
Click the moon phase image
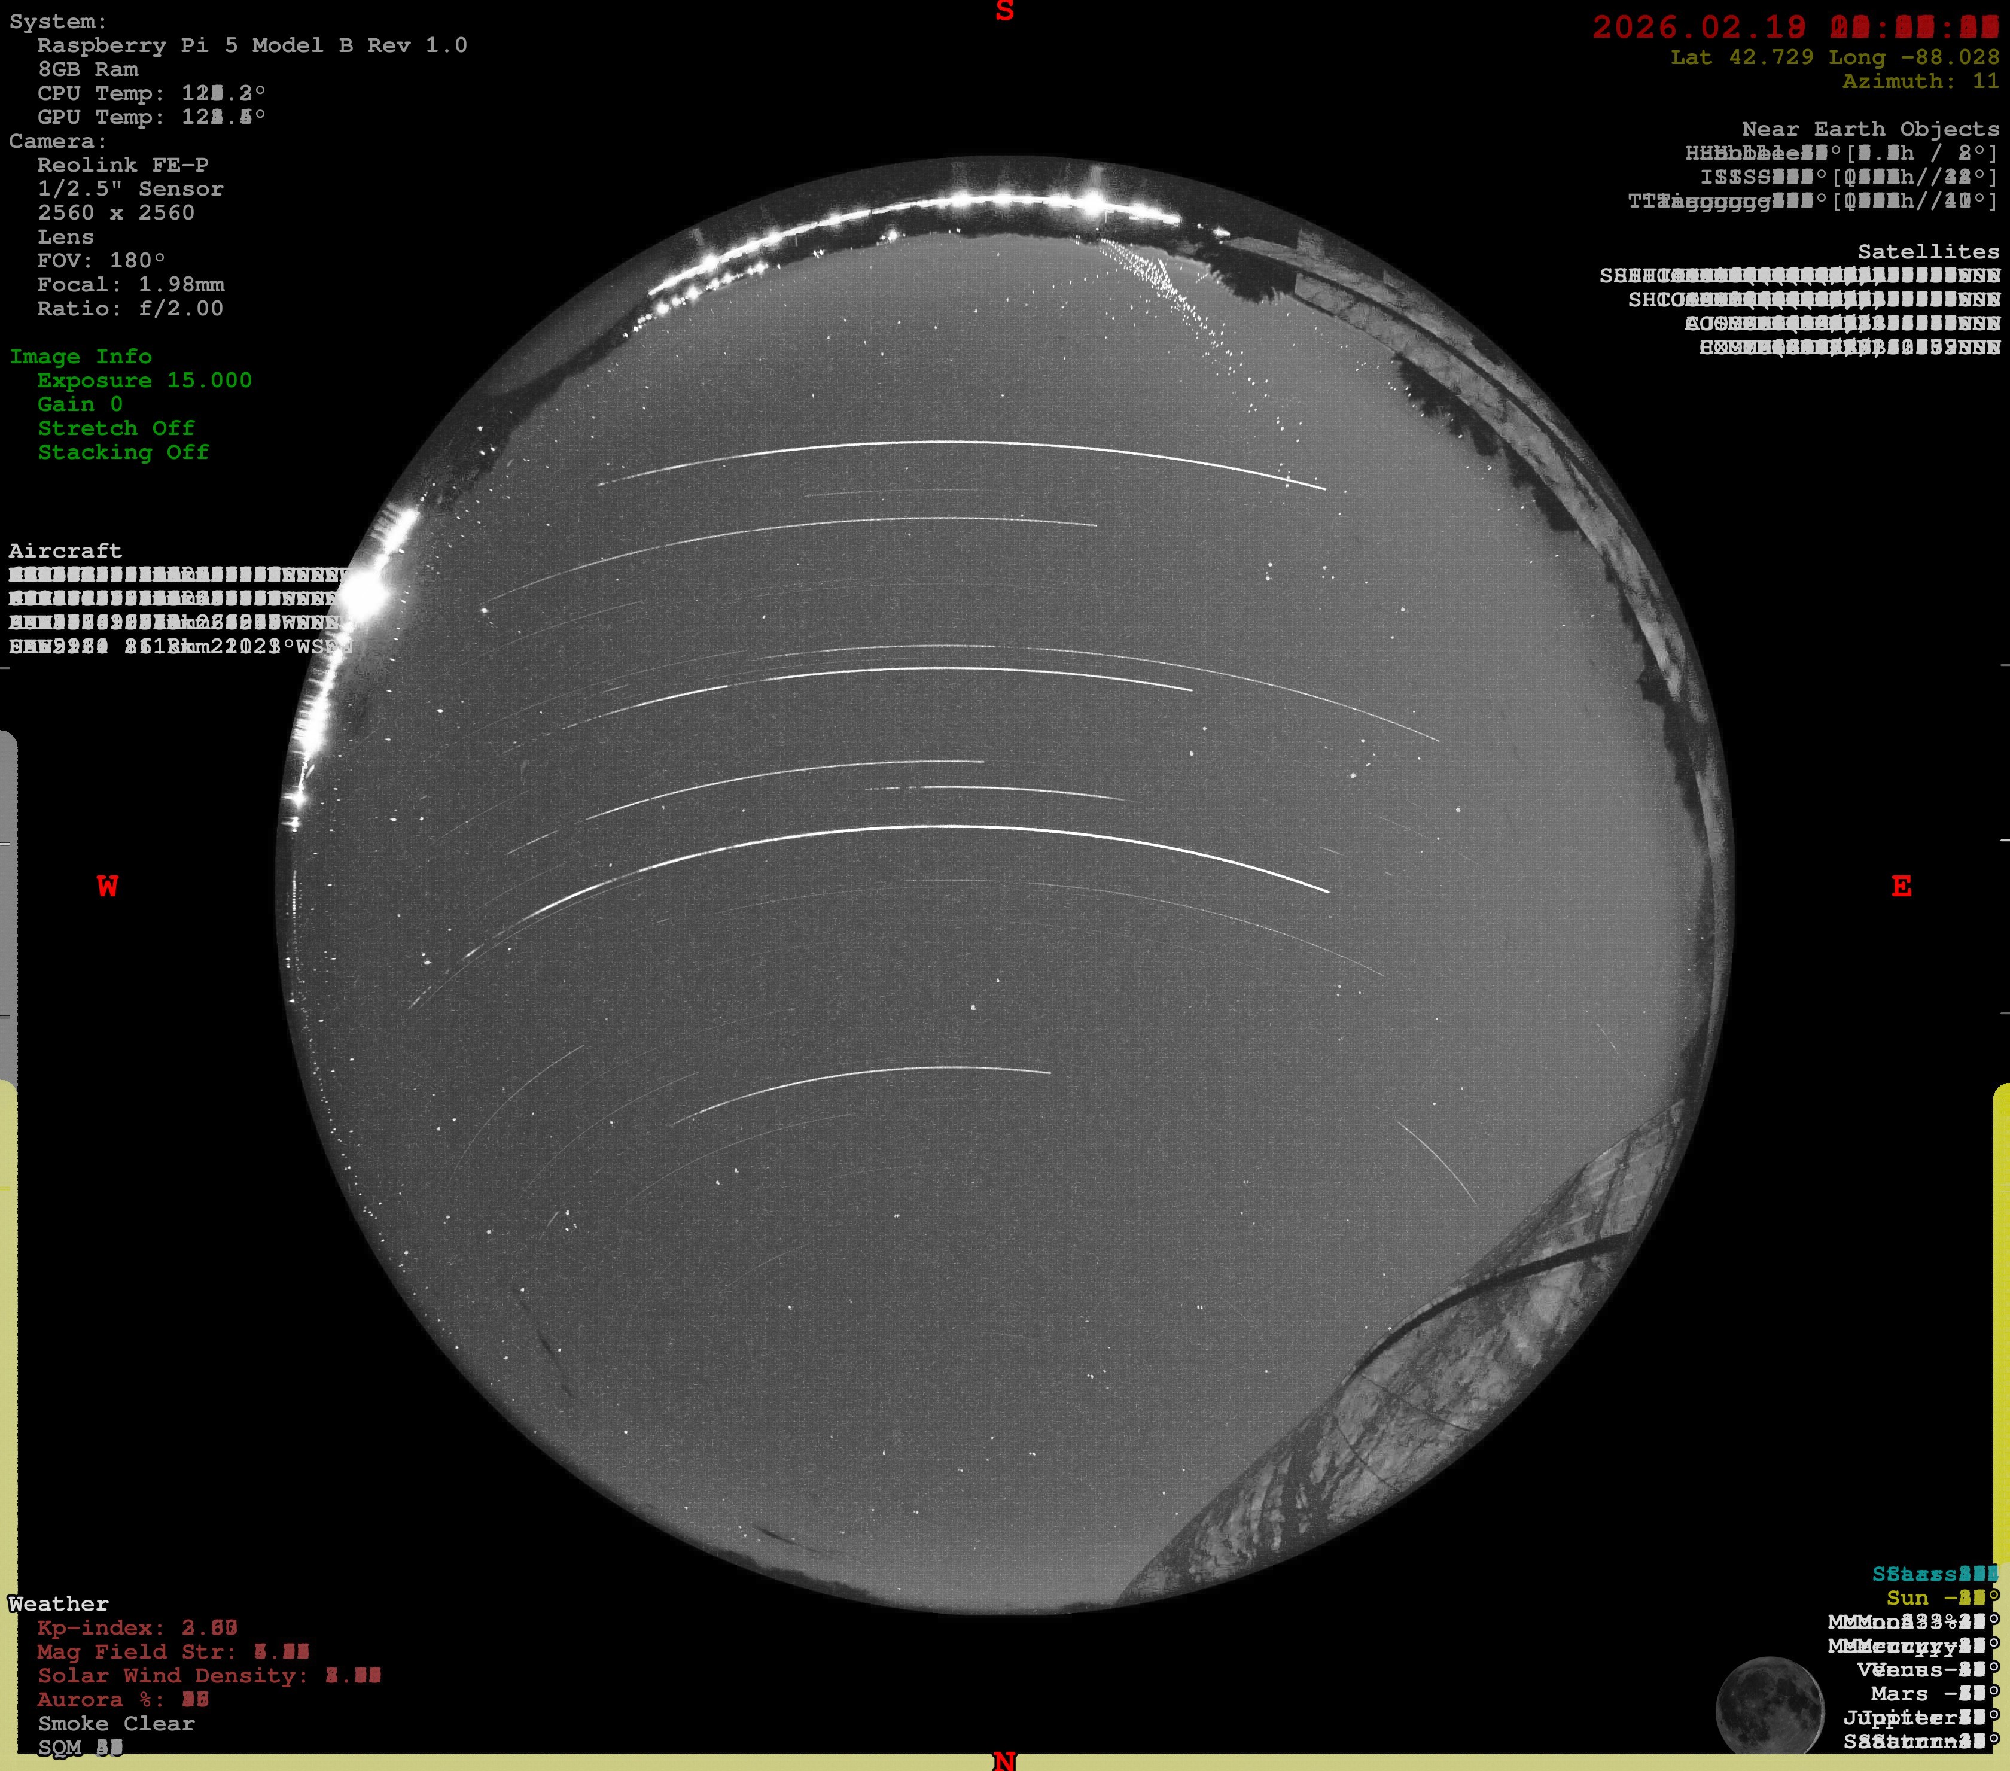(x=1769, y=1707)
